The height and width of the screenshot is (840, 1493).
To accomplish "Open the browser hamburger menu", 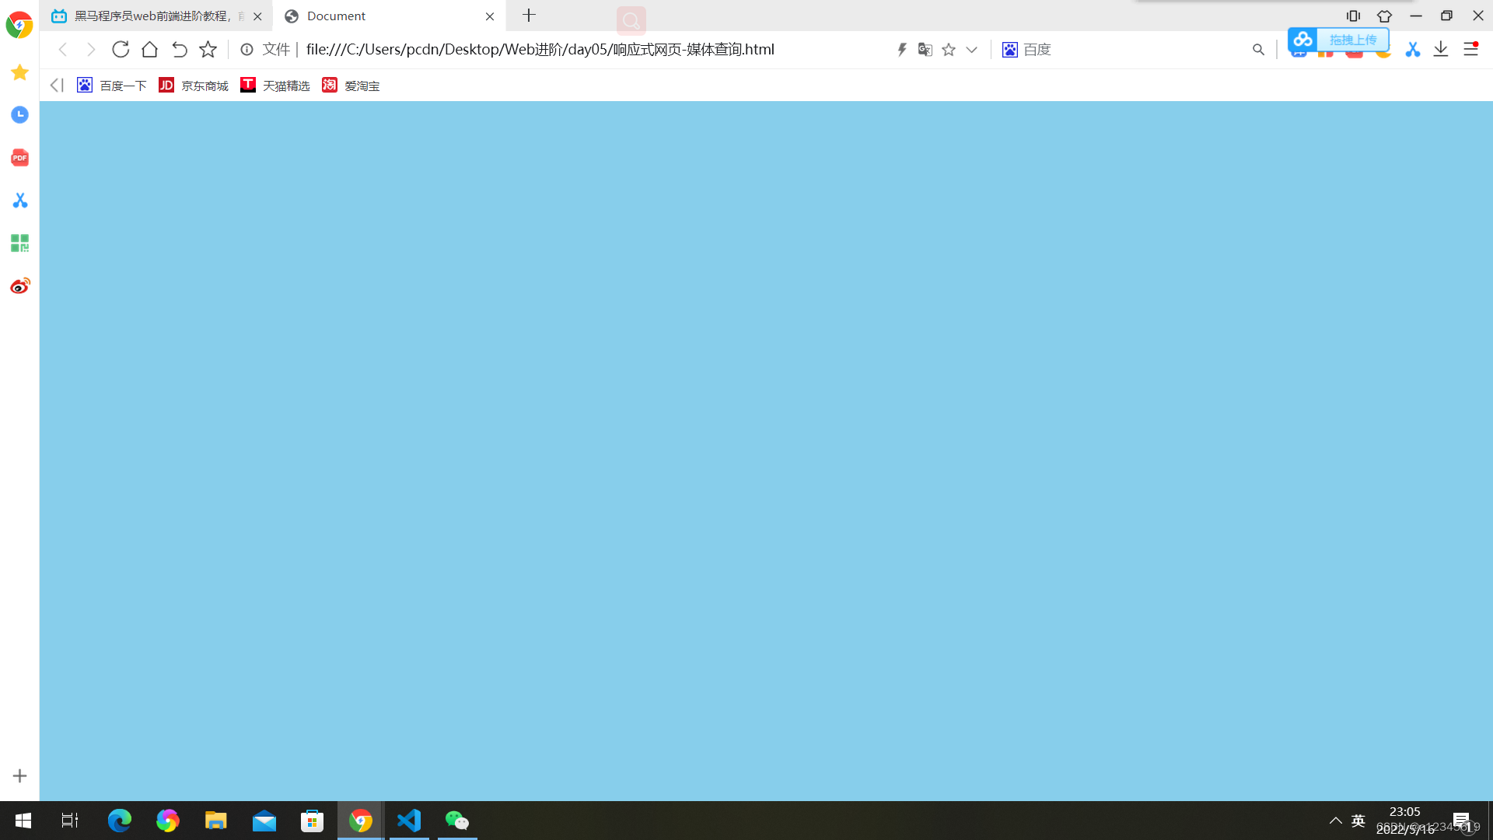I will pyautogui.click(x=1470, y=49).
